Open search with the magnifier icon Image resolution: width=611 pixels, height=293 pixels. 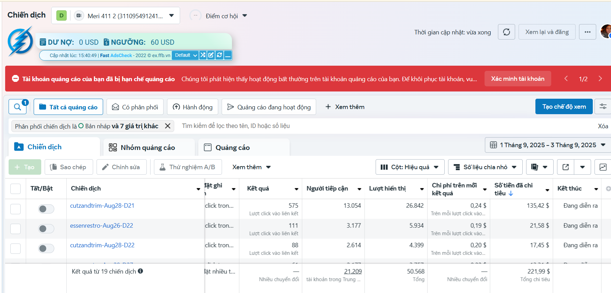[18, 107]
